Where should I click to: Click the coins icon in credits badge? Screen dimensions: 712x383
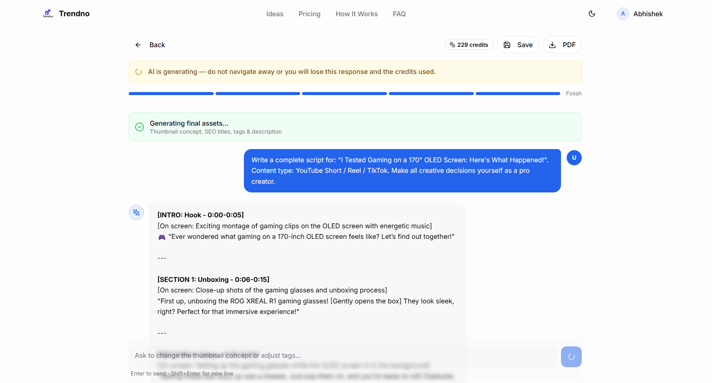tap(452, 45)
